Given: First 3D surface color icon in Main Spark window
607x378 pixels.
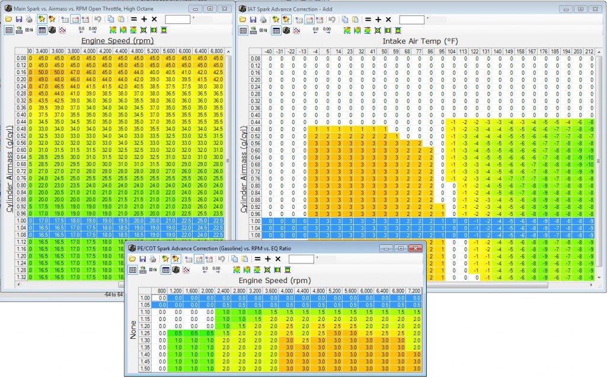Looking at the screenshot, I should click(x=113, y=30).
